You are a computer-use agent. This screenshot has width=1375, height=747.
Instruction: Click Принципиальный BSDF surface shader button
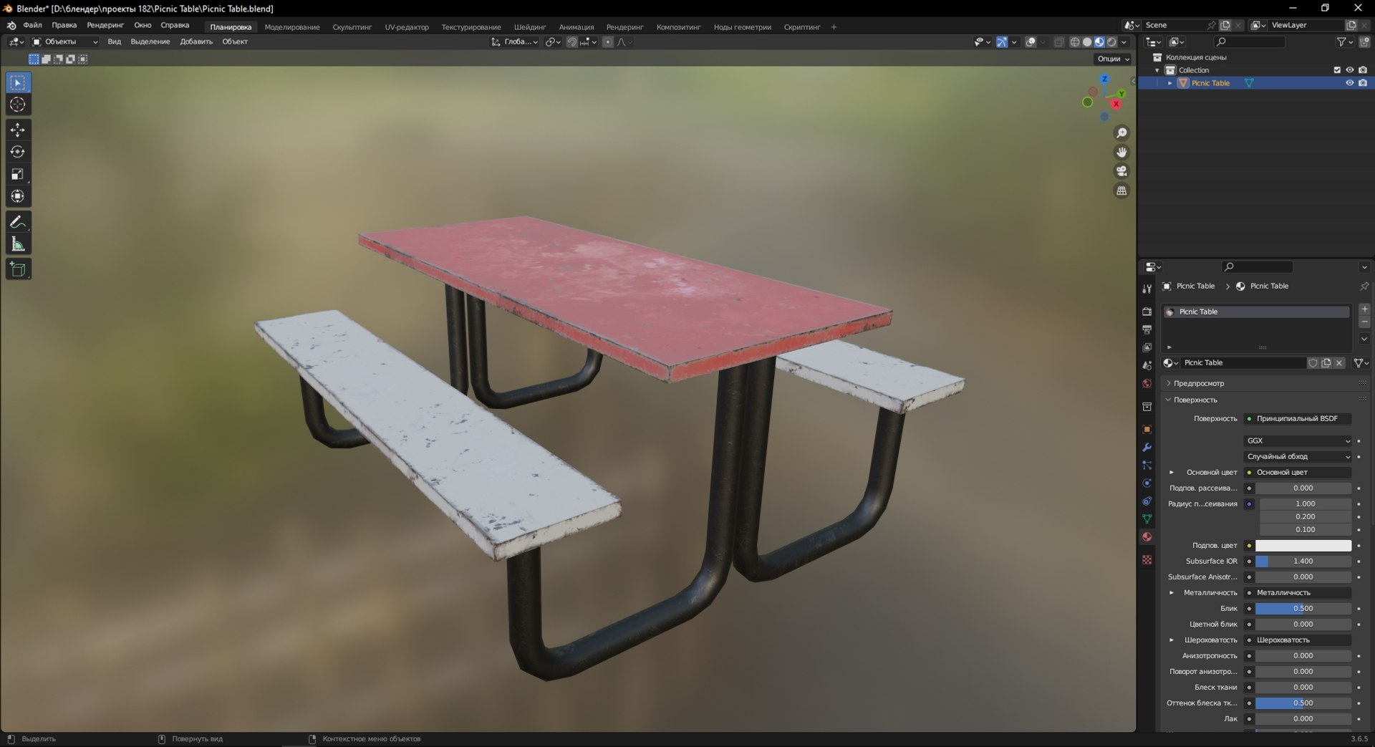tap(1298, 418)
